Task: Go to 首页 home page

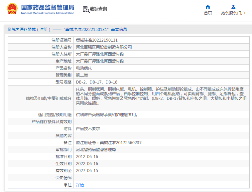Action: [208, 13]
